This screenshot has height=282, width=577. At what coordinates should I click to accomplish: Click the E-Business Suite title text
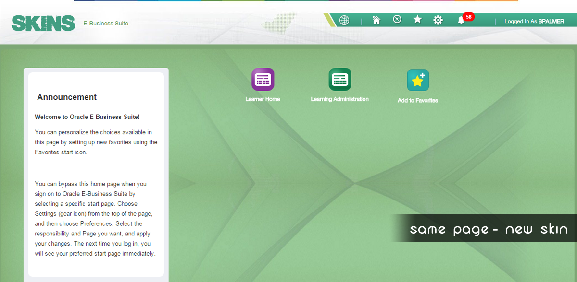coord(106,23)
